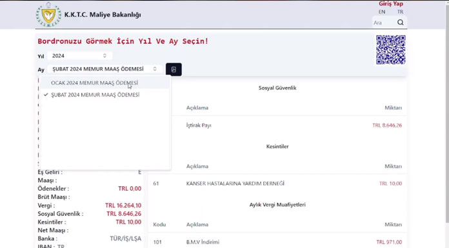Select OCAK 2024 MEMUR MAAŞ ÖDEMESİ option
Image resolution: width=449 pixels, height=248 pixels.
(x=105, y=82)
